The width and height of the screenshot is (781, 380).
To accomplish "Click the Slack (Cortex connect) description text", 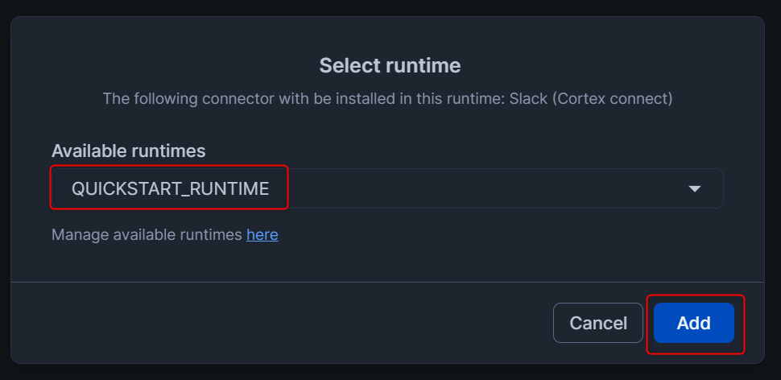I will (x=591, y=99).
